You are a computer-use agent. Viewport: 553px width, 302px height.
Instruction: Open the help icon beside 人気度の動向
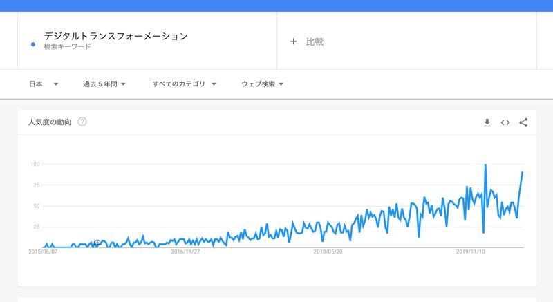click(x=82, y=122)
